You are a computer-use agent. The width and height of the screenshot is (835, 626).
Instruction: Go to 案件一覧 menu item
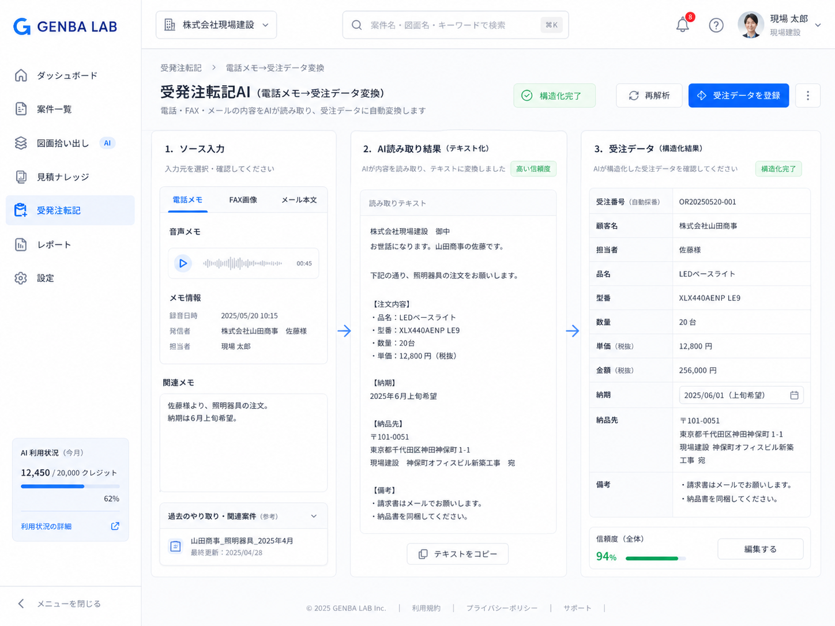click(x=70, y=109)
